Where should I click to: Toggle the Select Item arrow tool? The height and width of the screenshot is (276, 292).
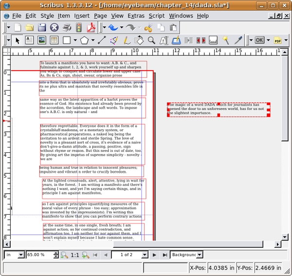[18, 40]
